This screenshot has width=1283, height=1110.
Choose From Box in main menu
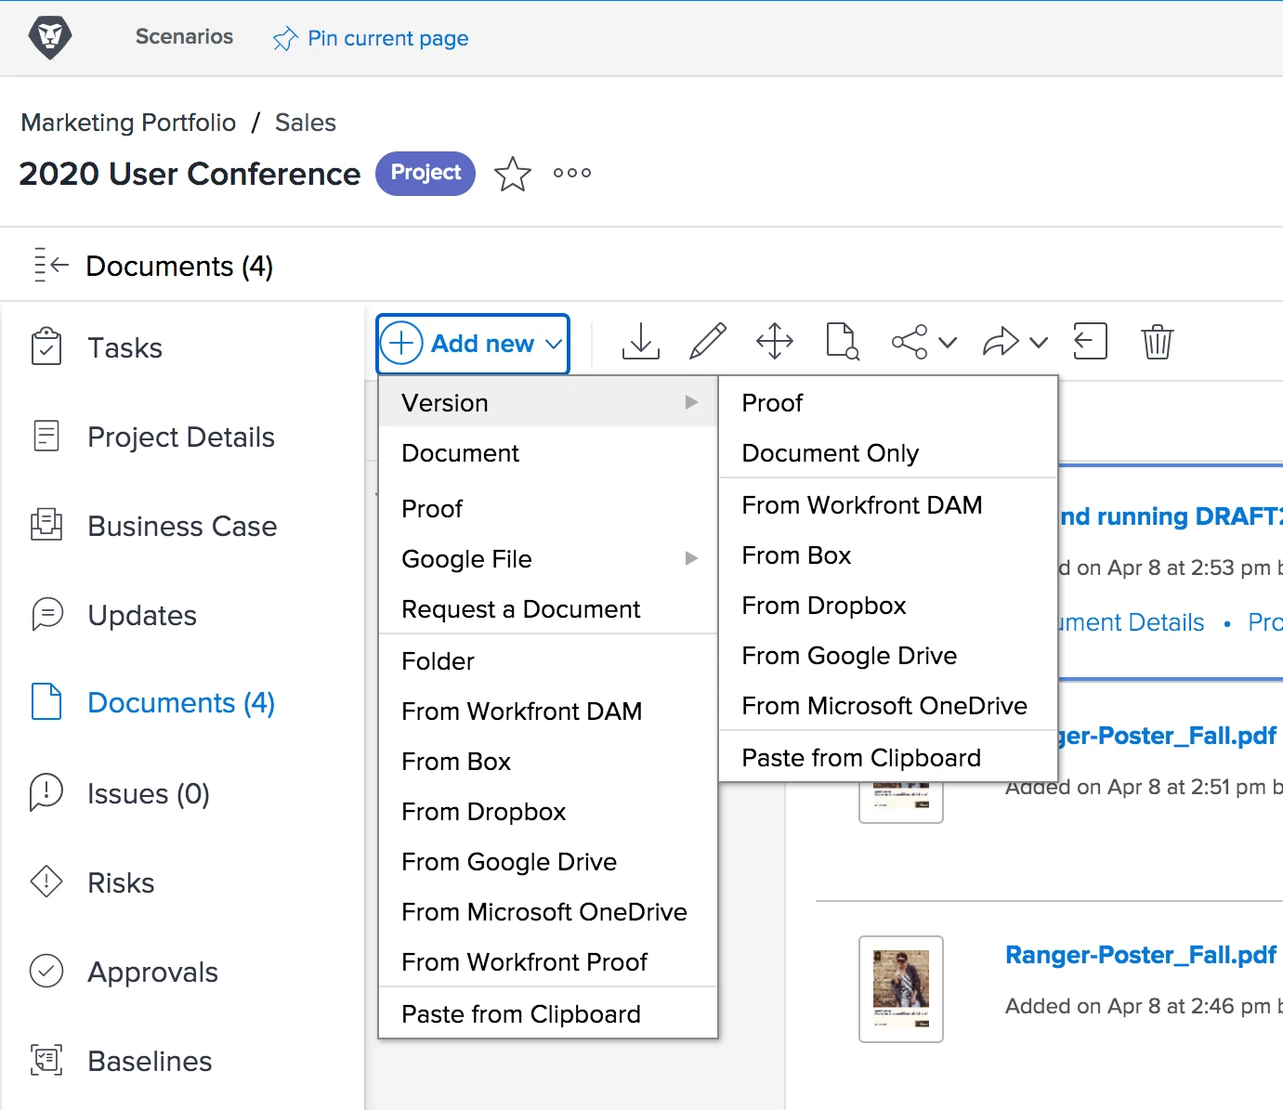(548, 762)
